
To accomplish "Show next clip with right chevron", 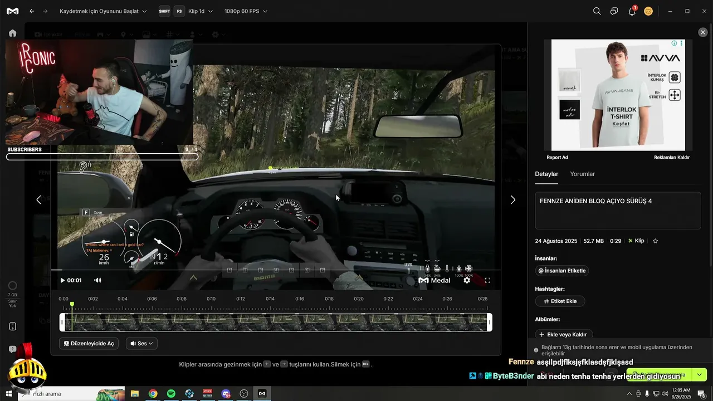I will [513, 200].
